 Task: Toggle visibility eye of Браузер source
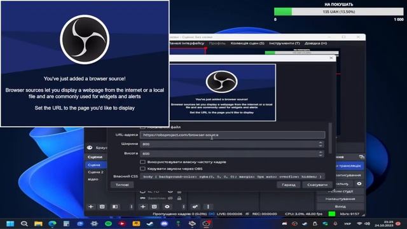[90, 148]
